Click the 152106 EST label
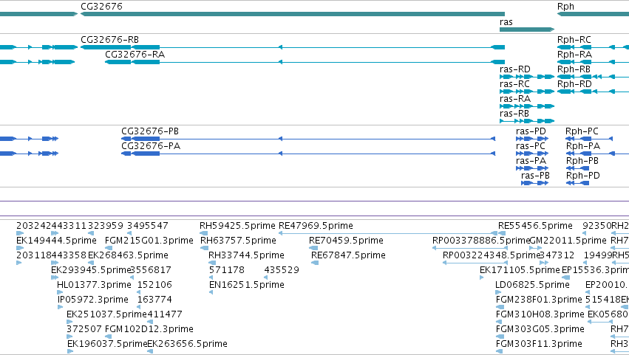This screenshot has height=355, width=629. (154, 286)
